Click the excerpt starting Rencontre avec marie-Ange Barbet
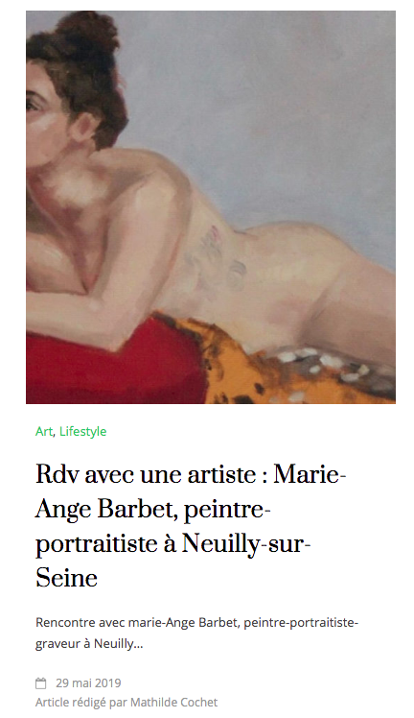 point(197,634)
